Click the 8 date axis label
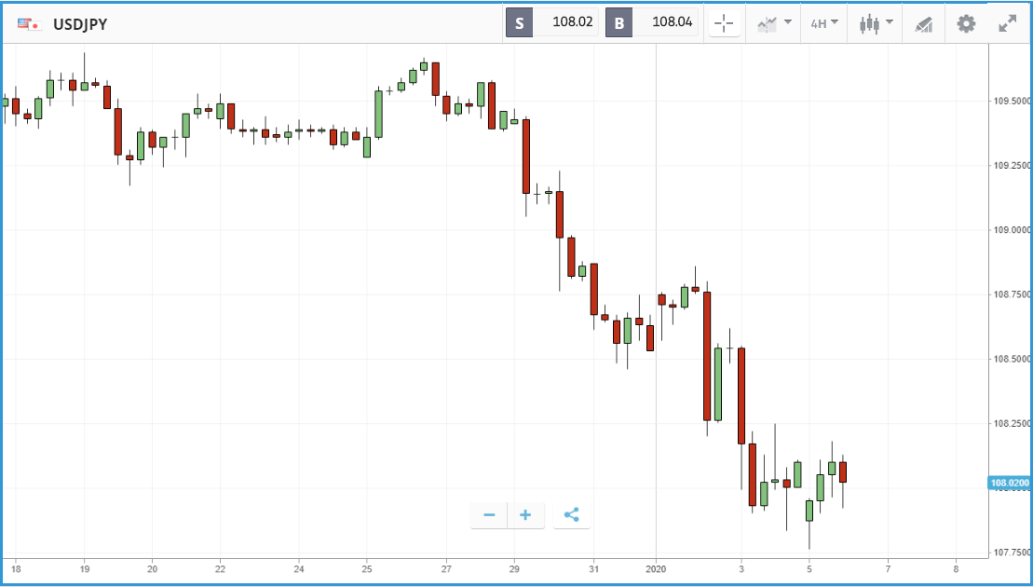 pyautogui.click(x=956, y=569)
